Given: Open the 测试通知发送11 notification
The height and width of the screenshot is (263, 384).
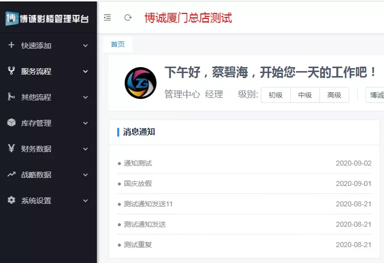Looking at the screenshot, I should click(x=148, y=204).
